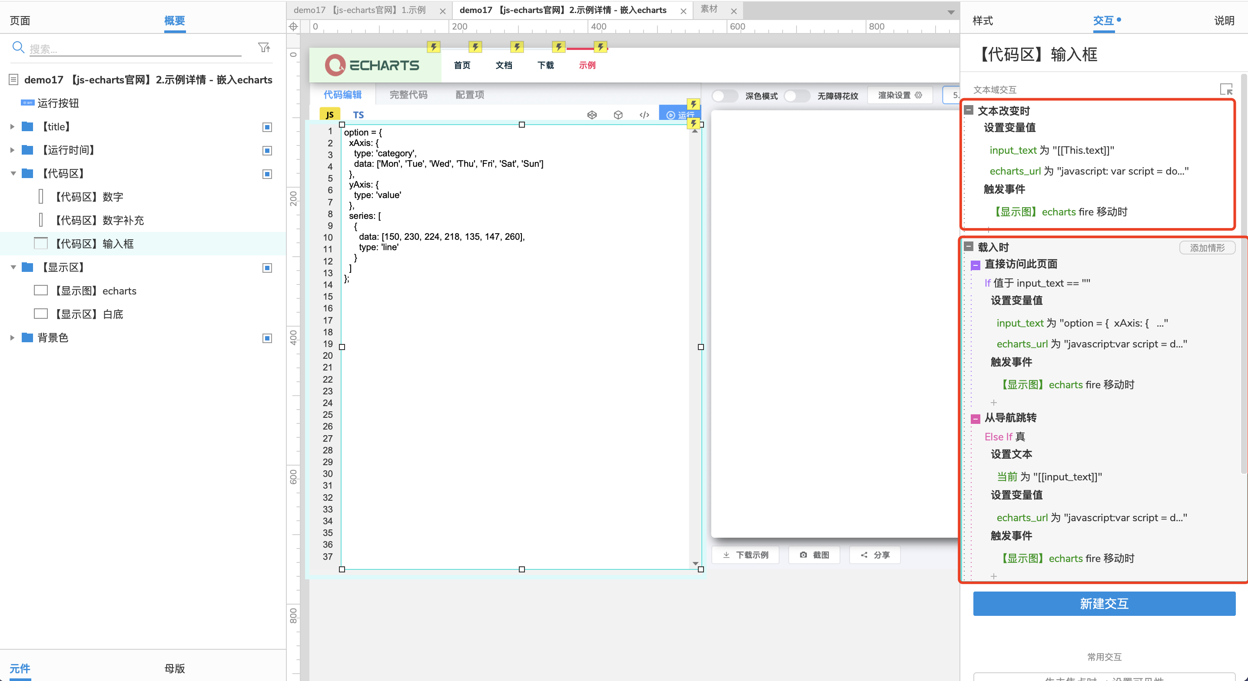Viewport: 1248px width, 681px height.
Task: Open the 母版 tab at the bottom
Action: click(174, 668)
